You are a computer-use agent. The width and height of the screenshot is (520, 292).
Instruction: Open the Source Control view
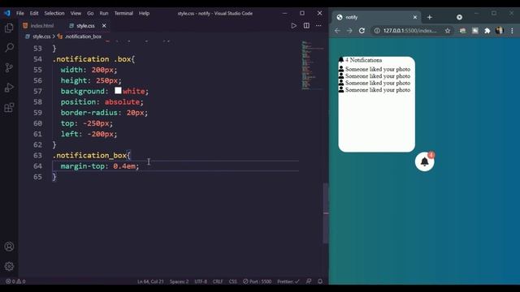pos(9,67)
